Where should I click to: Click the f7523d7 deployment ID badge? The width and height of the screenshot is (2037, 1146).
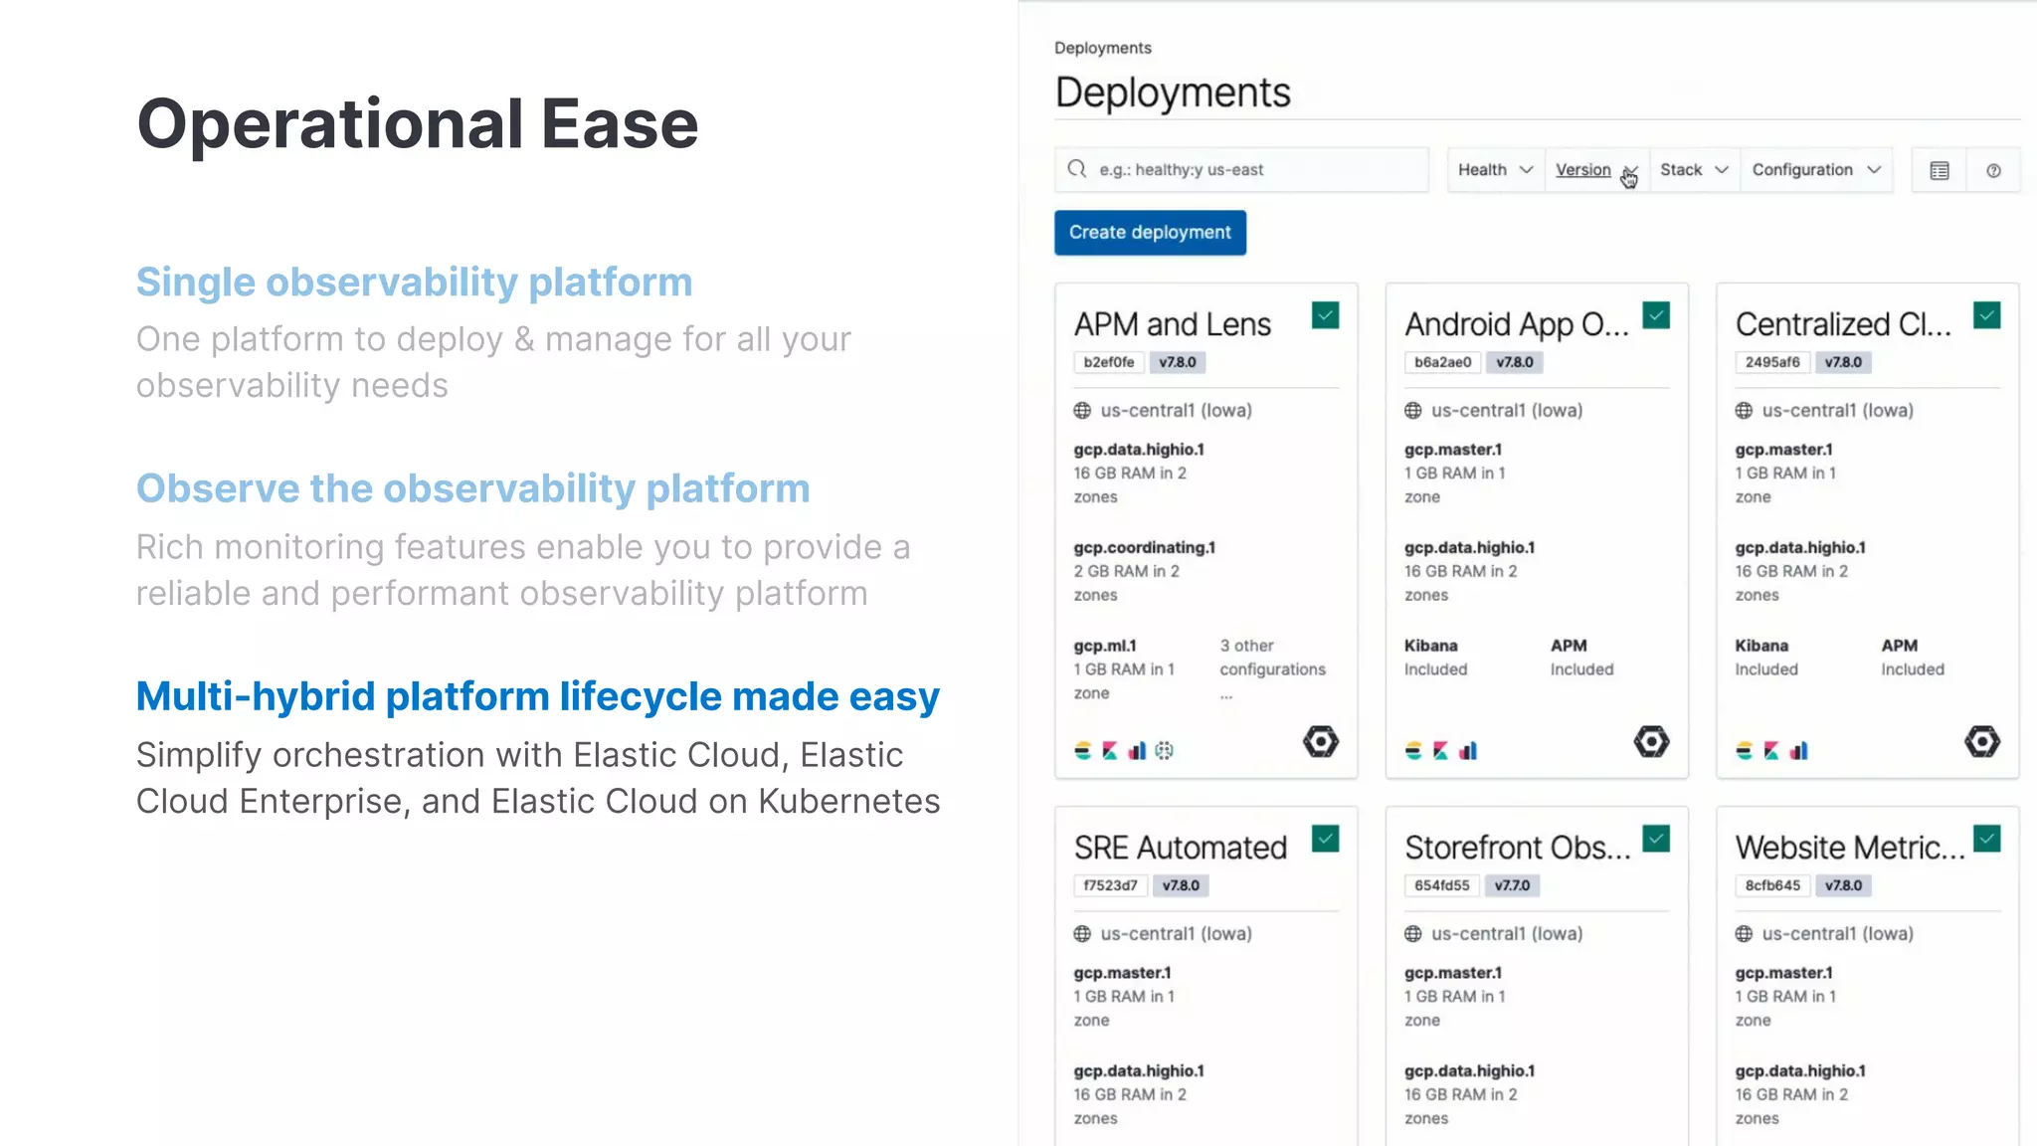(x=1110, y=885)
